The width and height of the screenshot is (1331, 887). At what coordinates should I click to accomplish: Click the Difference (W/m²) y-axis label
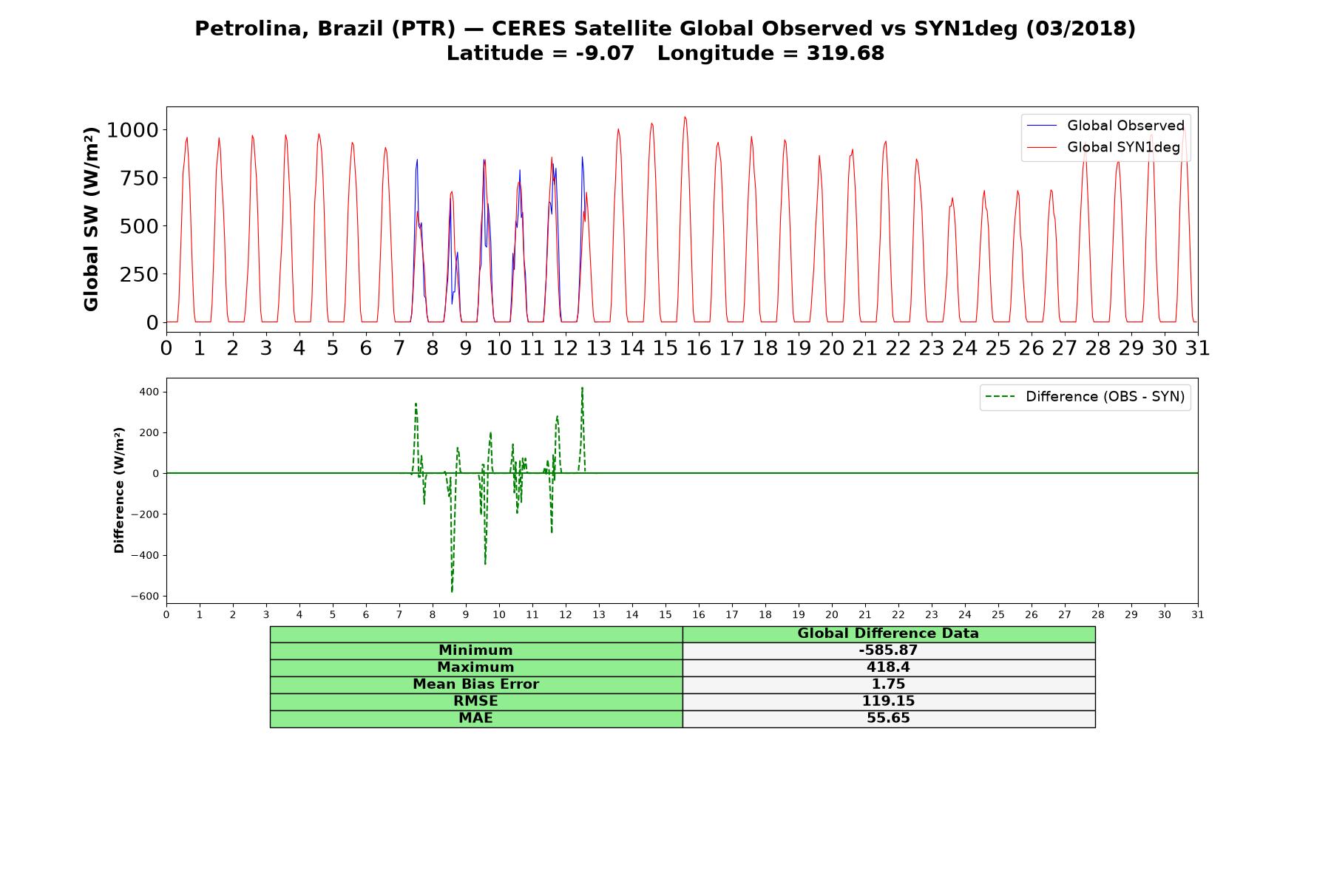click(x=119, y=490)
